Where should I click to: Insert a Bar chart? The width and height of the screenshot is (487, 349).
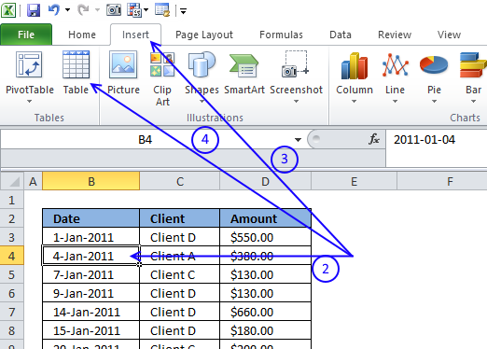[x=473, y=73]
